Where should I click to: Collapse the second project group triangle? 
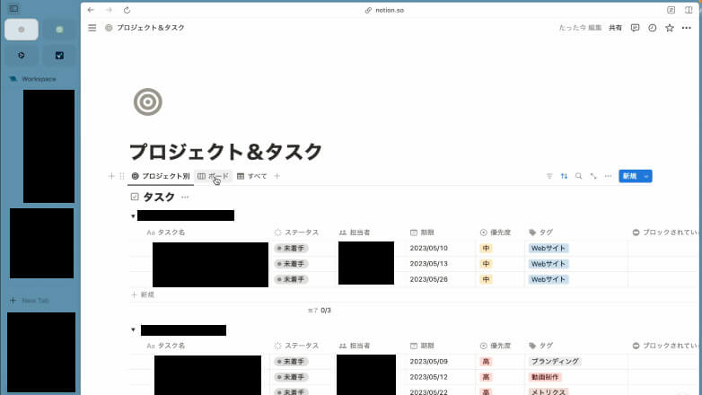click(133, 330)
